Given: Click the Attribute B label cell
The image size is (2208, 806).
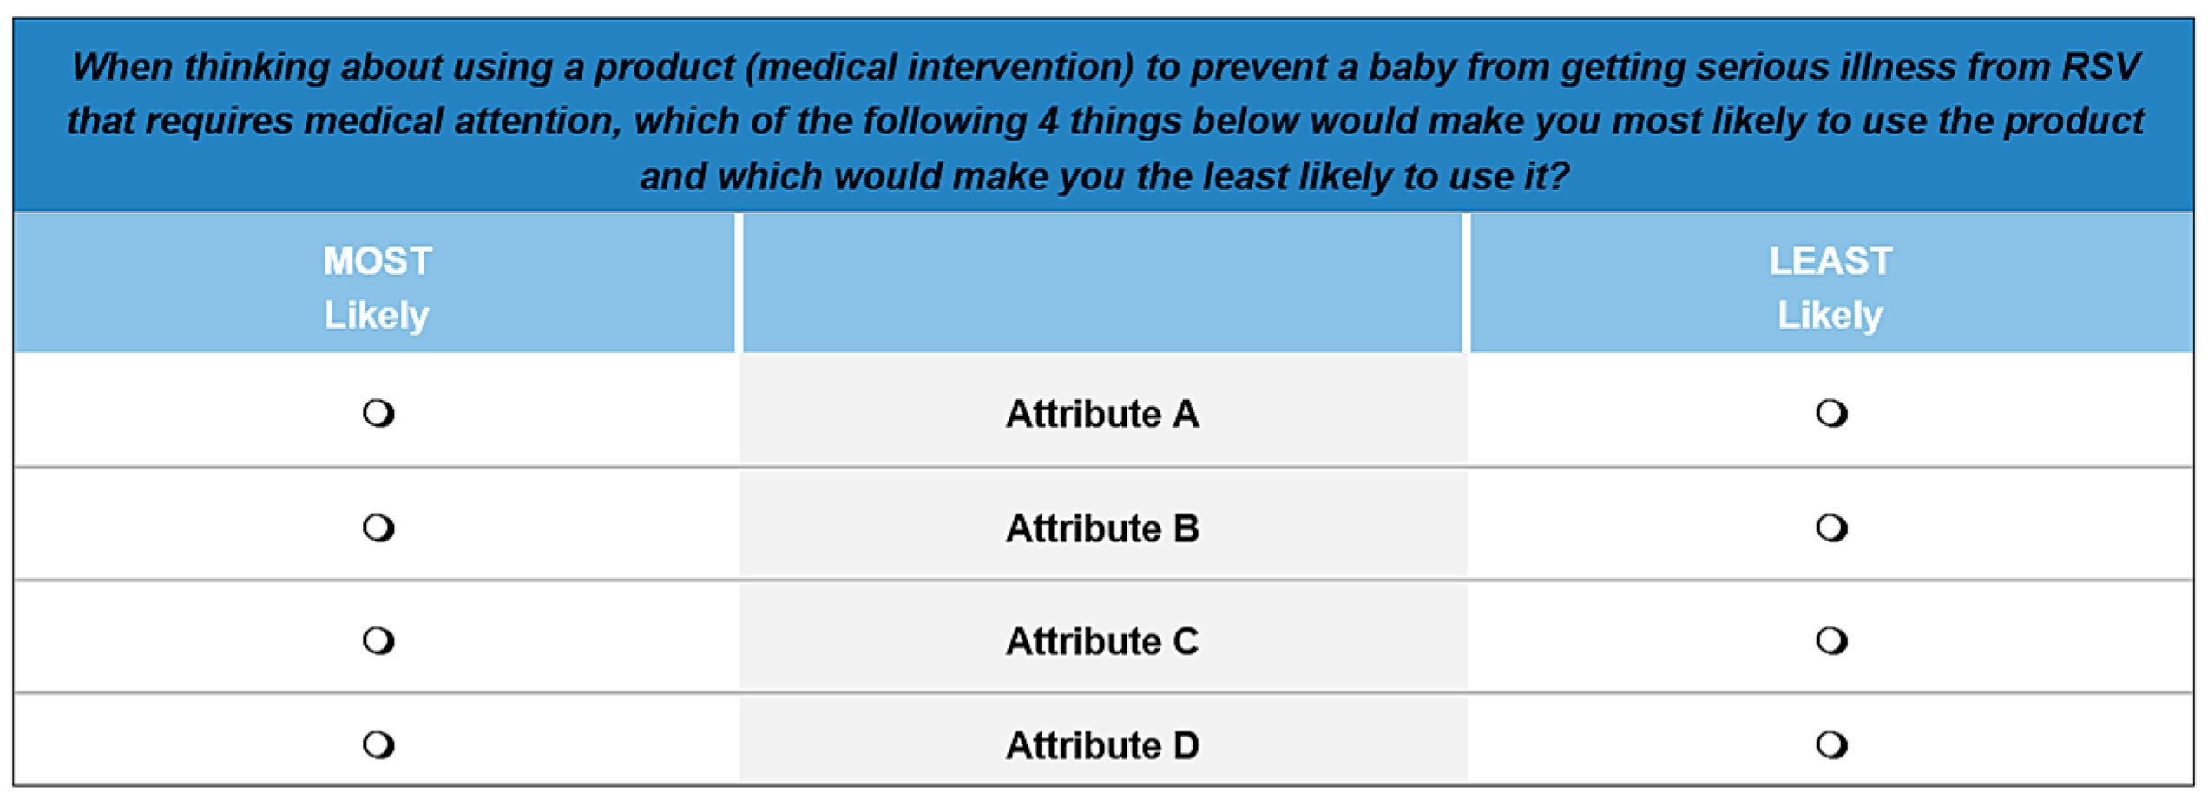Looking at the screenshot, I should click(x=1102, y=528).
